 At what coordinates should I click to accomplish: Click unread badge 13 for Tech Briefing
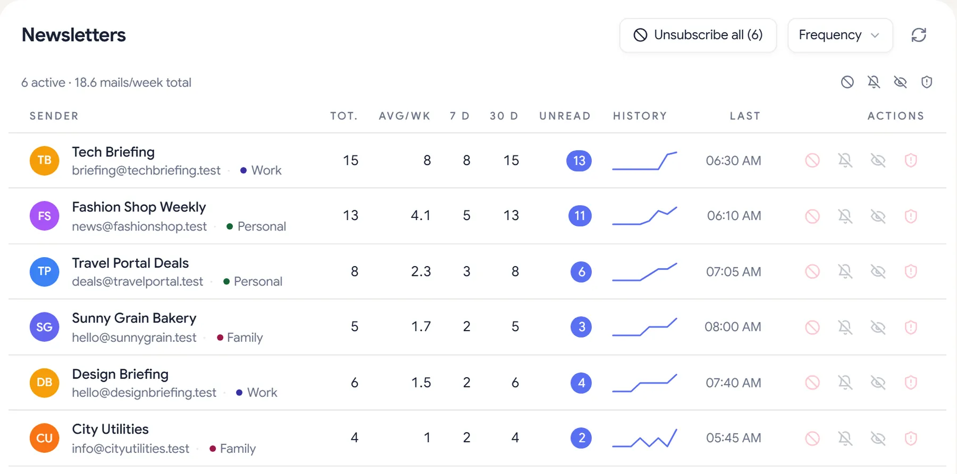[x=579, y=160]
